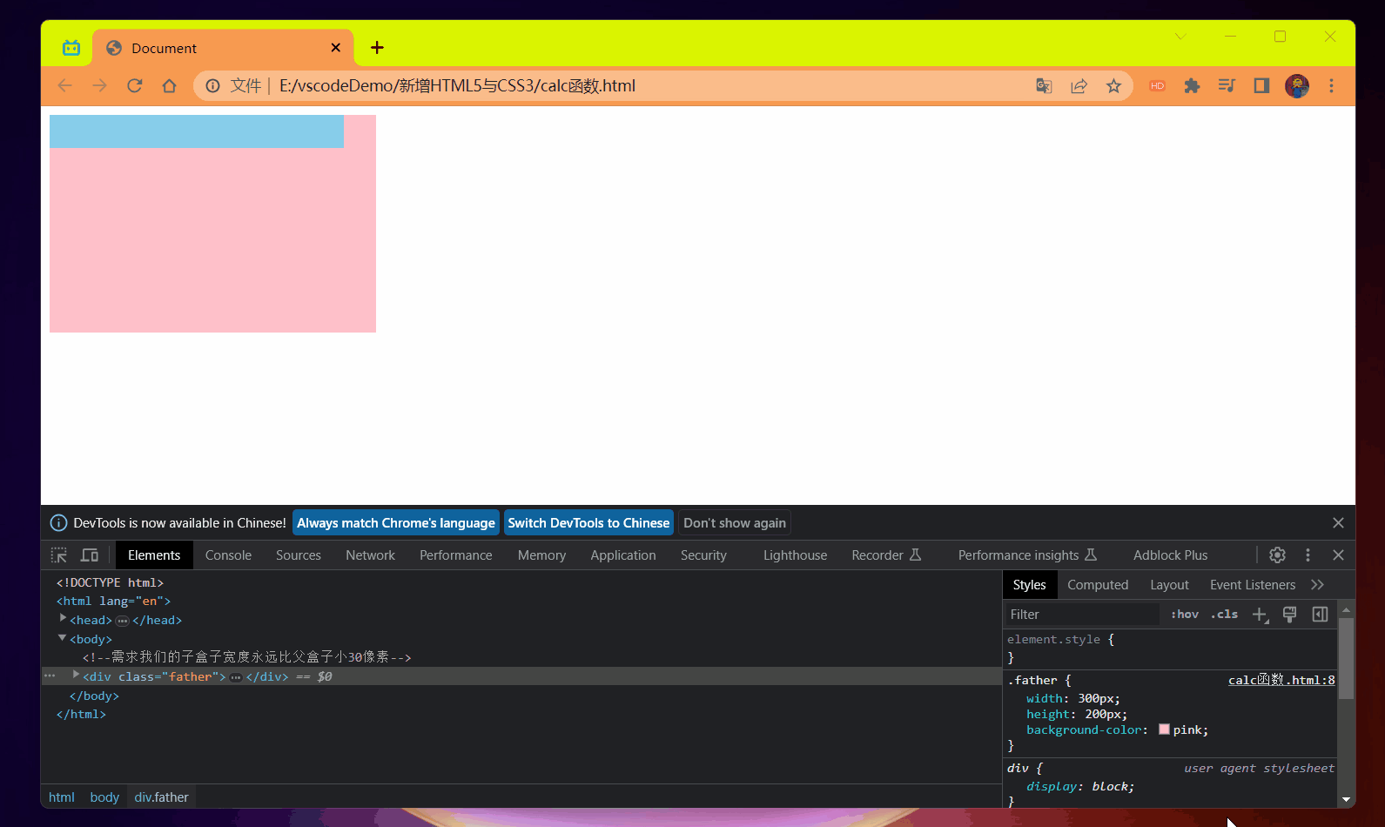
Task: Open the Adblock Plus panel
Action: (x=1170, y=555)
